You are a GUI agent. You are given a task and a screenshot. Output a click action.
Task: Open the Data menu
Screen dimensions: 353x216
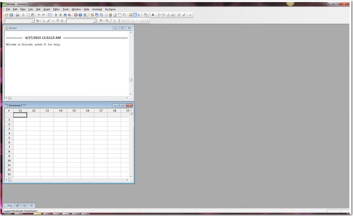pos(23,9)
